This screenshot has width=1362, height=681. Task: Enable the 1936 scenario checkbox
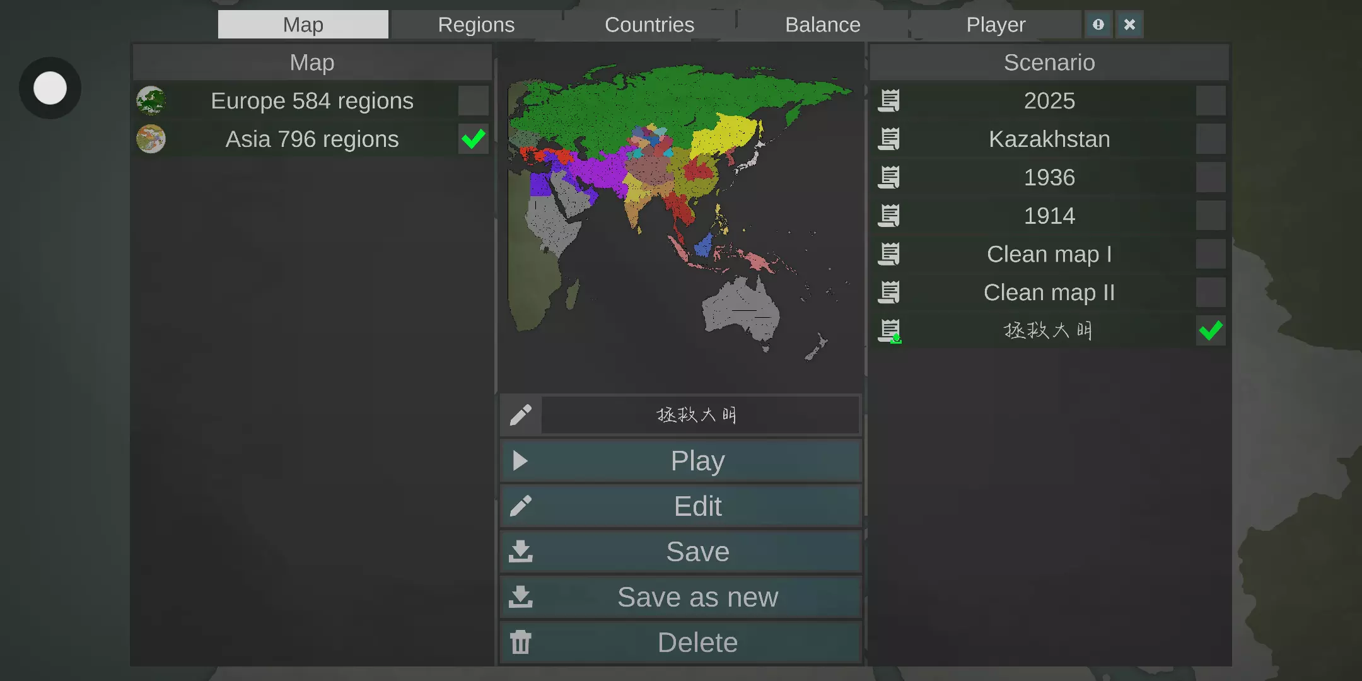point(1211,178)
